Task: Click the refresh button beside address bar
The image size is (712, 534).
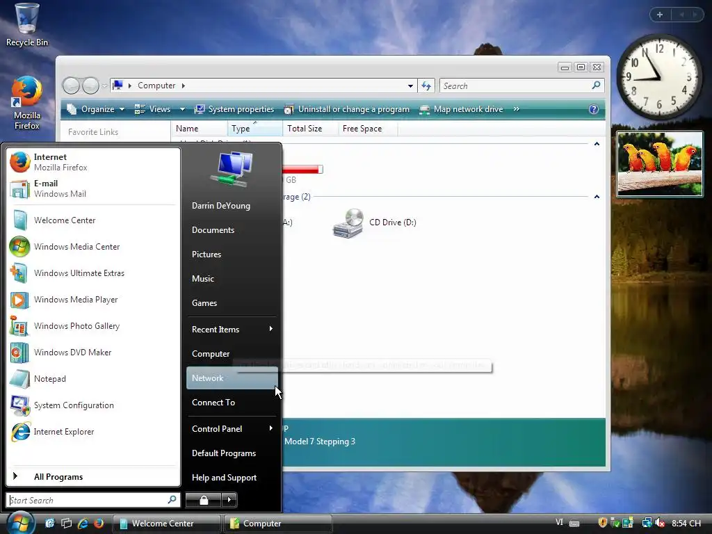Action: pyautogui.click(x=426, y=86)
